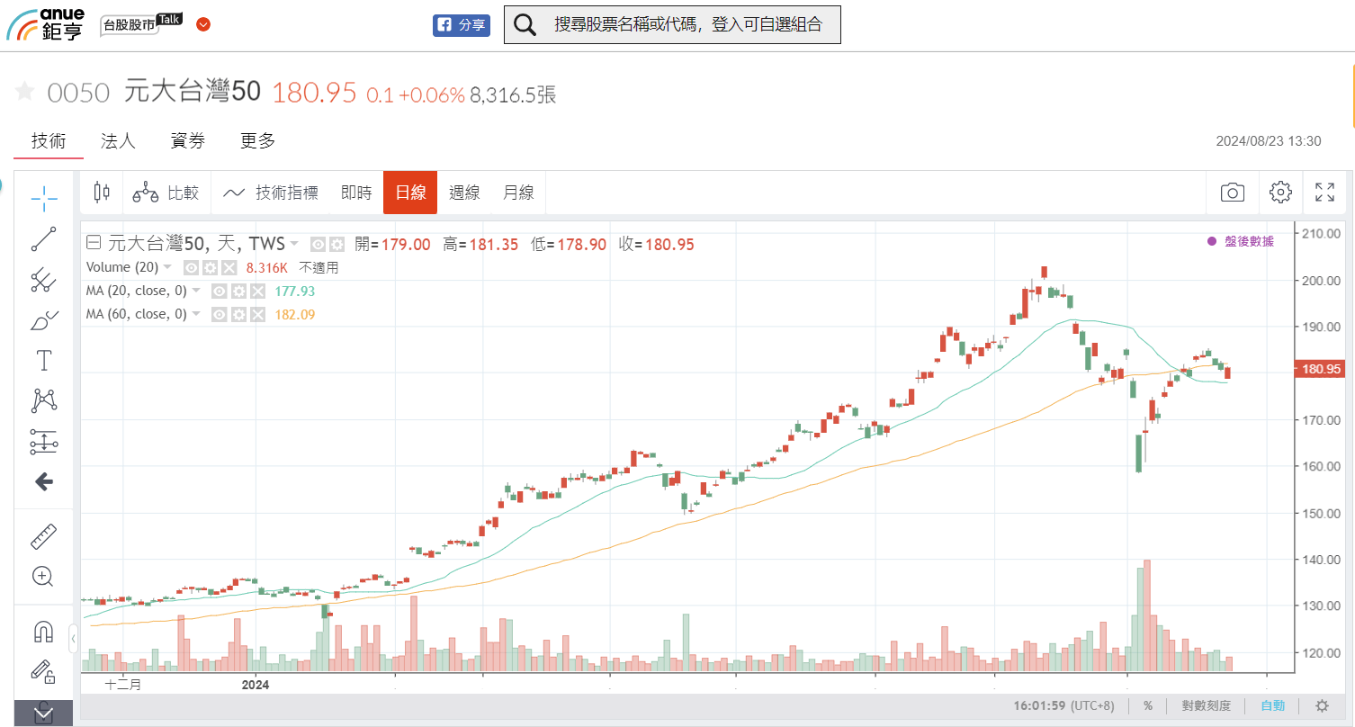Expand the red dropdown next to Talk

[x=203, y=24]
